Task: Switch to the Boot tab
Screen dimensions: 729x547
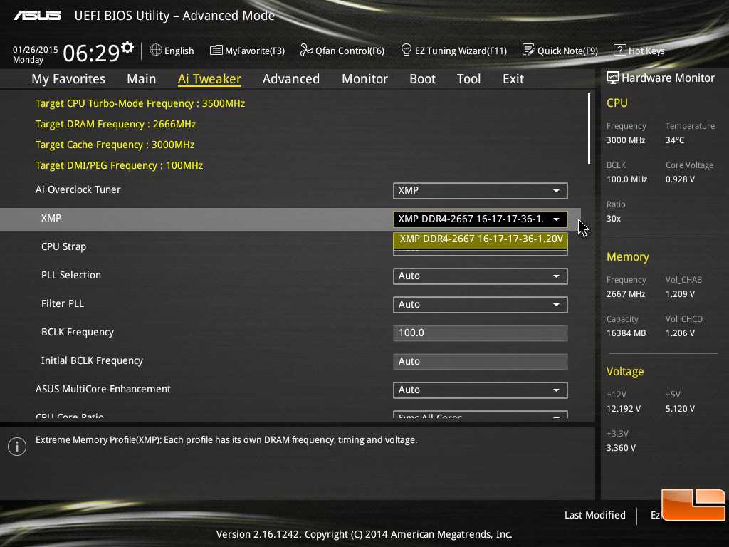Action: pyautogui.click(x=422, y=79)
